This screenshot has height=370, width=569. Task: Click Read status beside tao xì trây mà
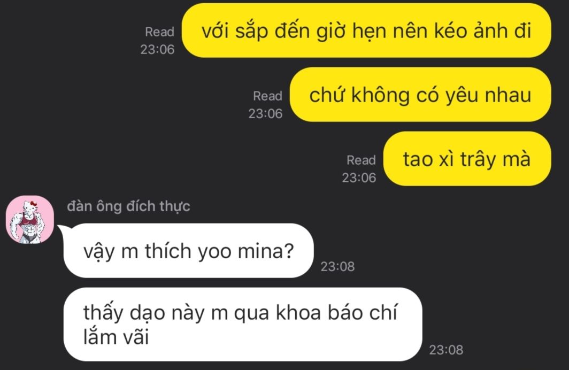(361, 160)
